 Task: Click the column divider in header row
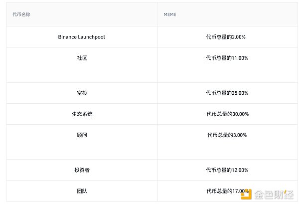click(x=158, y=14)
